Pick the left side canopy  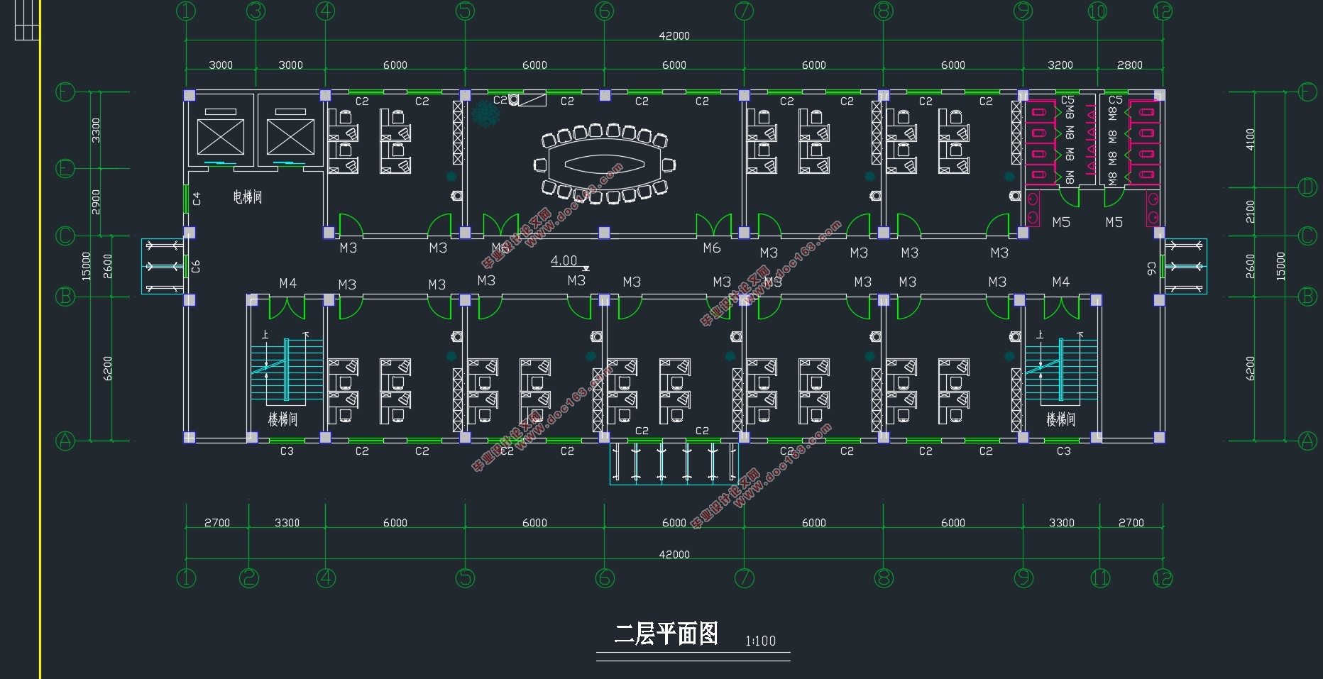[x=163, y=266]
